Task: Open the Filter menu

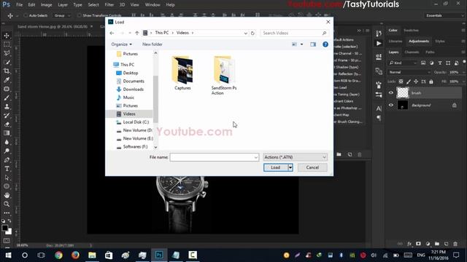Action: 109,5
